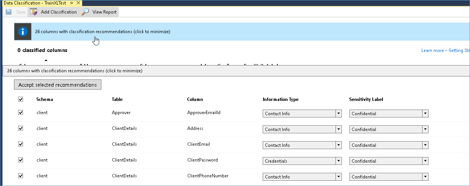The width and height of the screenshot is (470, 186).
Task: Click the ClientPassword column name
Action: click(x=202, y=160)
